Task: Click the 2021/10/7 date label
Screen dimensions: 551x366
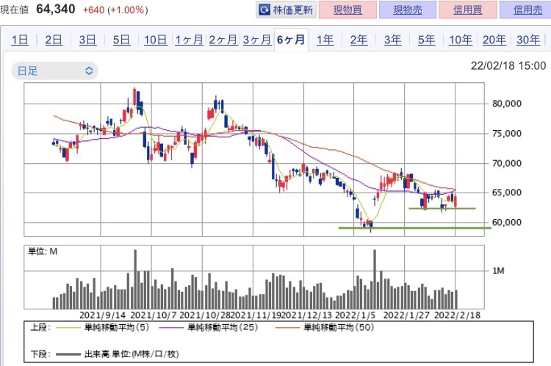Action: [154, 315]
